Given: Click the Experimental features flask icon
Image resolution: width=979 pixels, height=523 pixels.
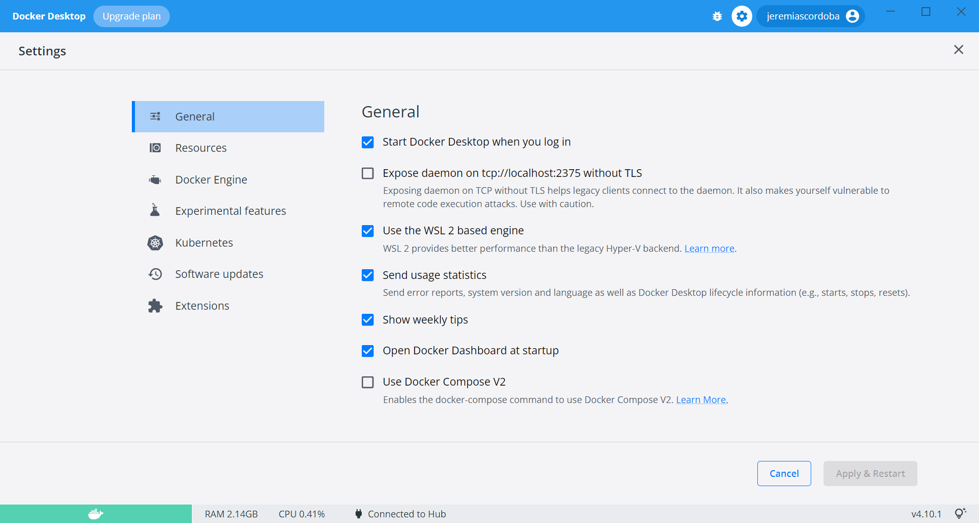Looking at the screenshot, I should click(155, 210).
